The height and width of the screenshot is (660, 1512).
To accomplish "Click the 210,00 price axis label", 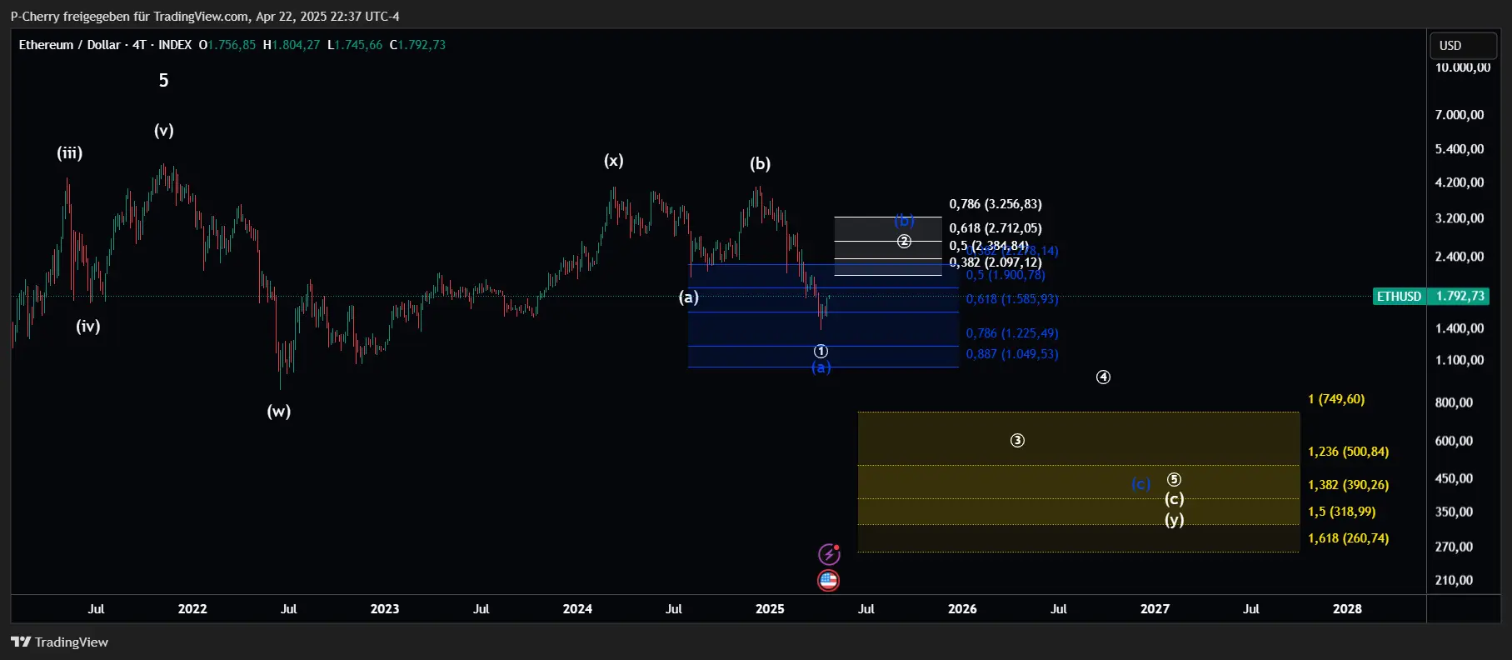I will click(1454, 580).
